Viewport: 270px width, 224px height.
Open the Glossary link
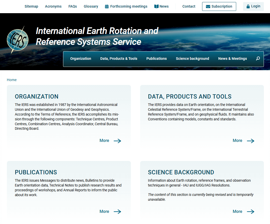(x=91, y=6)
